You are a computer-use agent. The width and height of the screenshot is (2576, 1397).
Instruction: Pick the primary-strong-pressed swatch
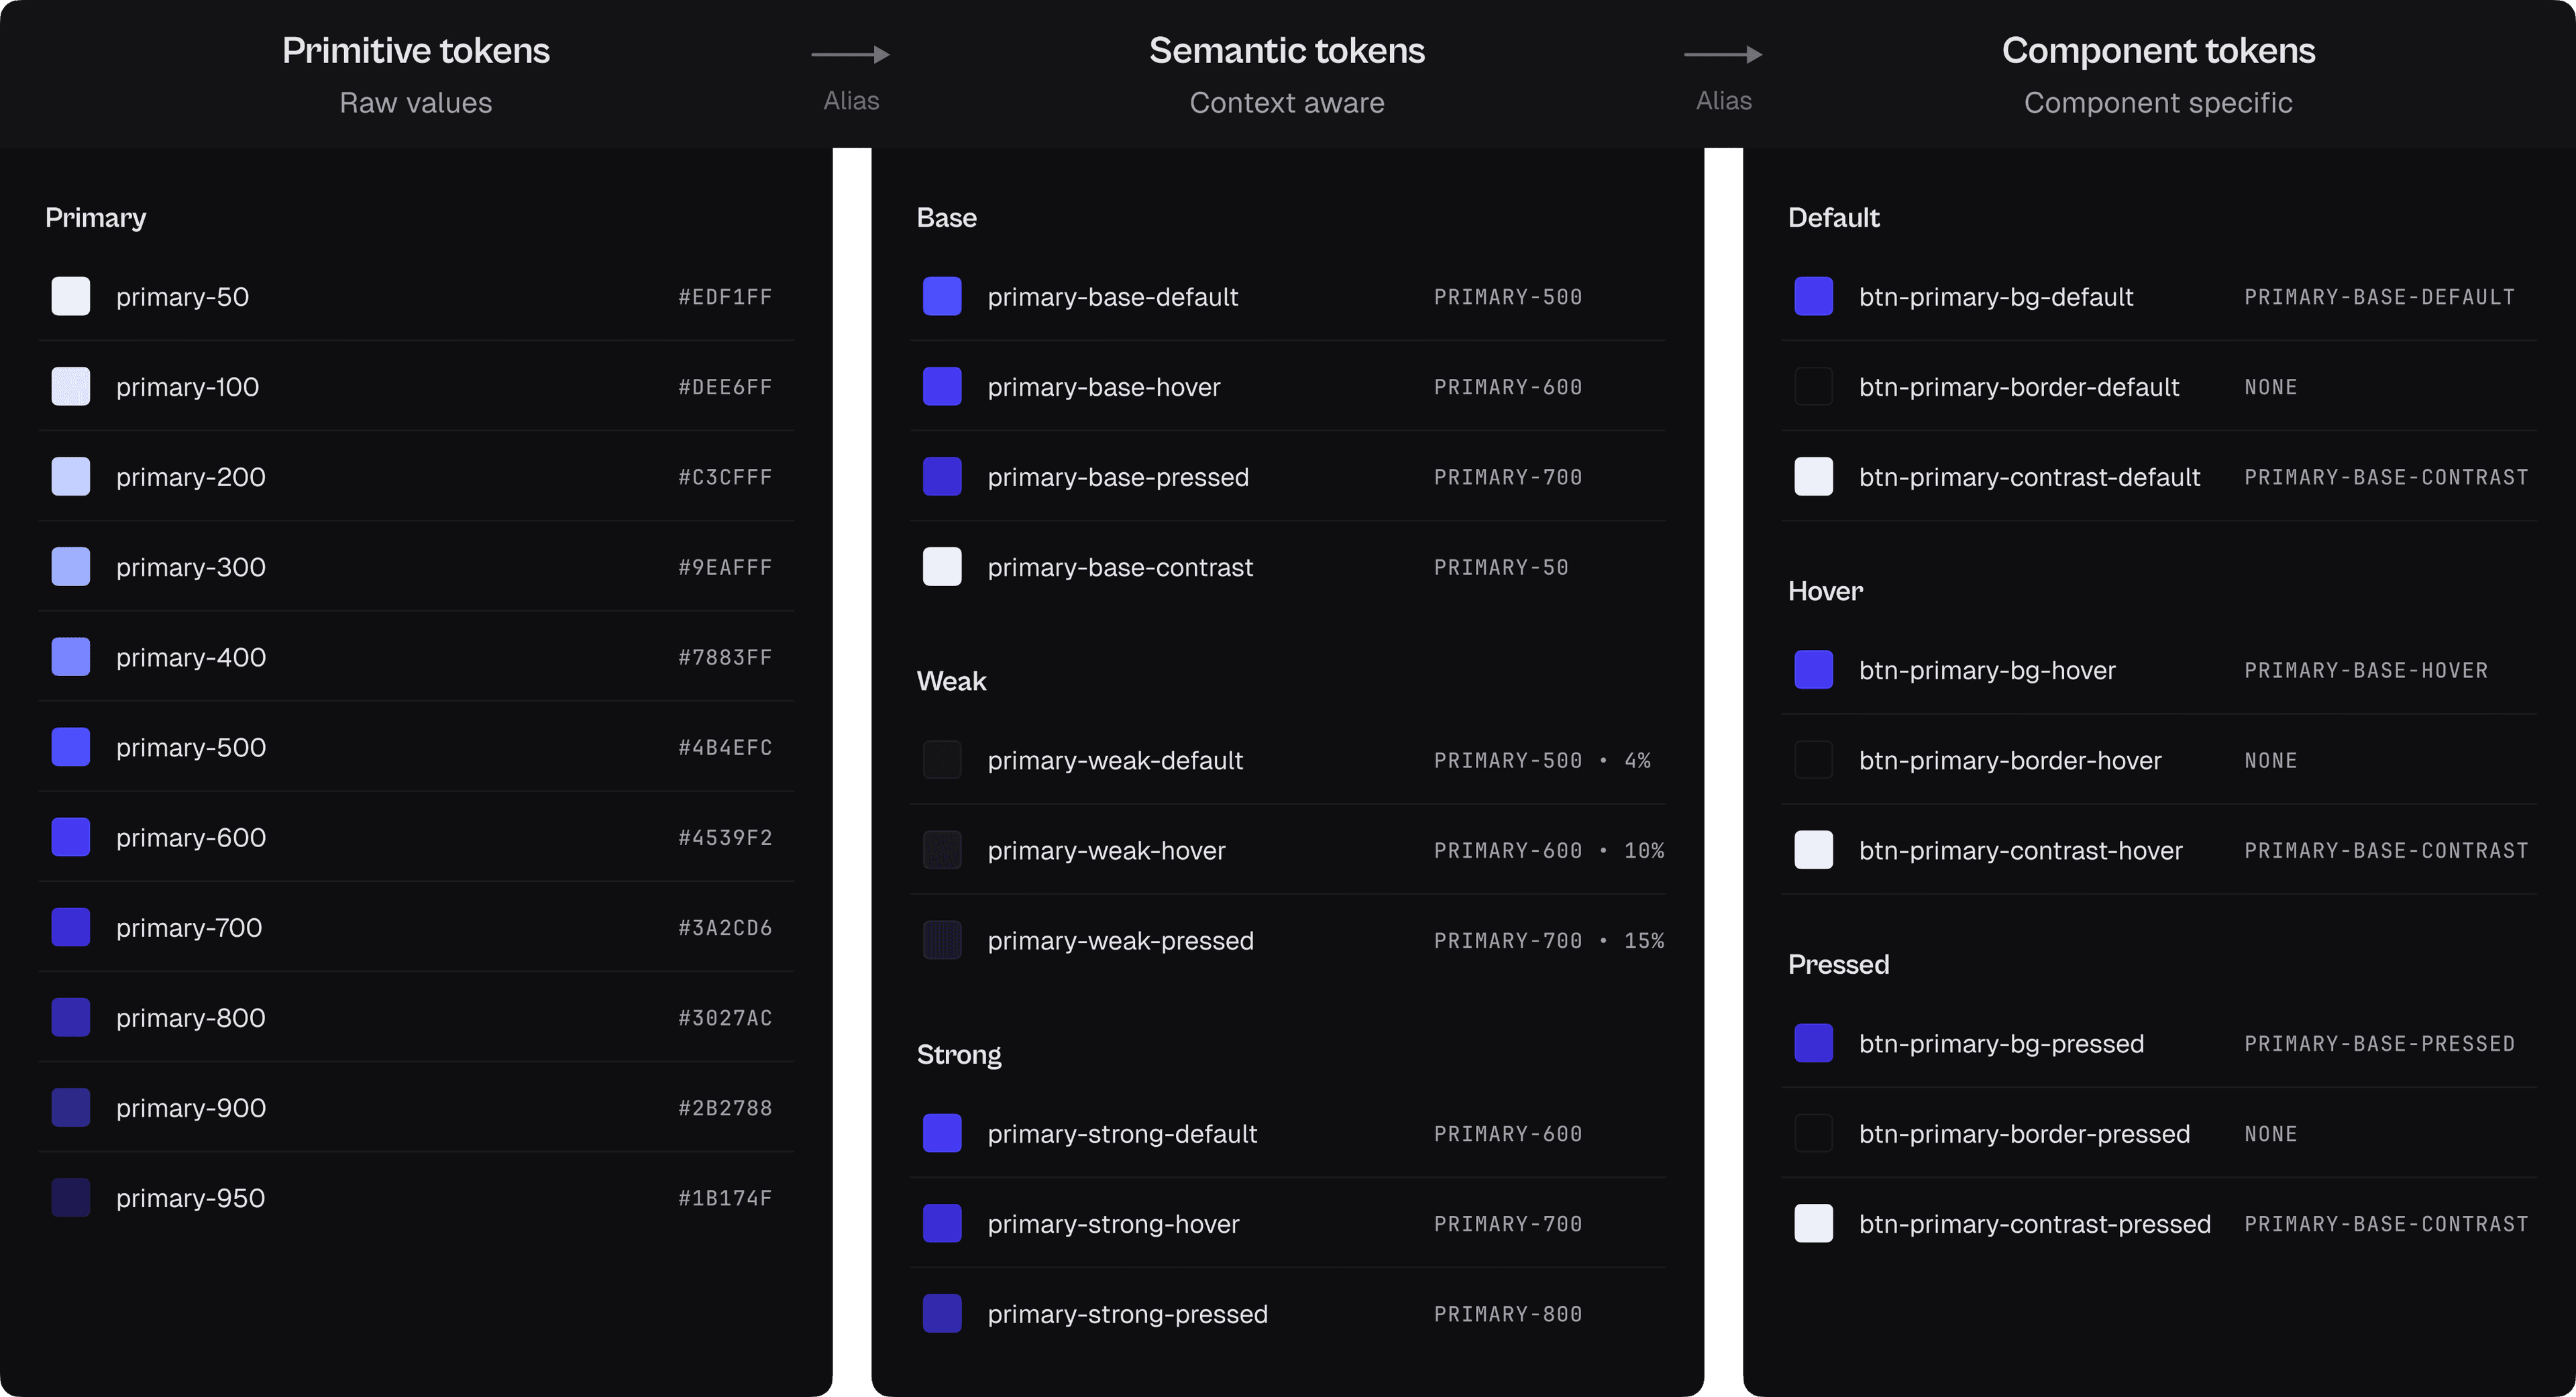(942, 1314)
